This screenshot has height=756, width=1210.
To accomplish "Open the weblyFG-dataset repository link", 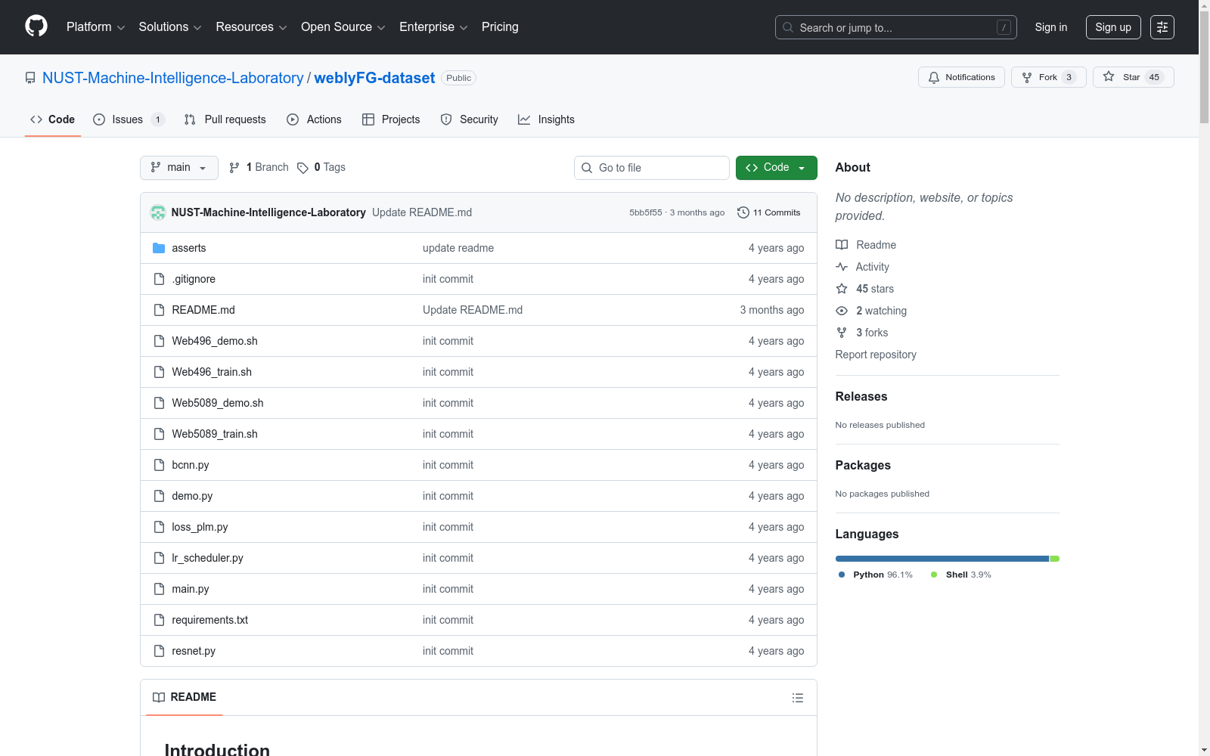I will click(x=374, y=78).
